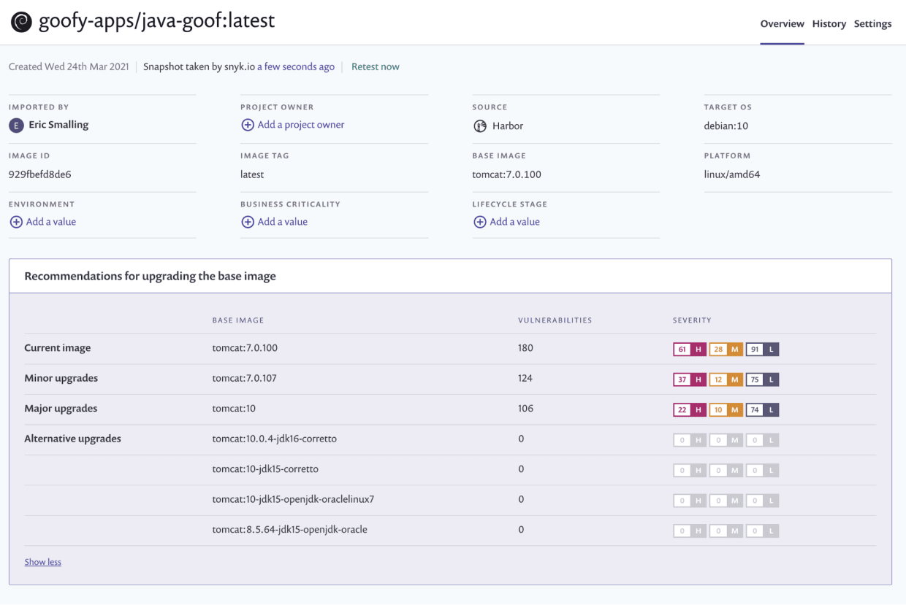This screenshot has width=906, height=605.
Task: Click the Harbor source name
Action: 508,126
